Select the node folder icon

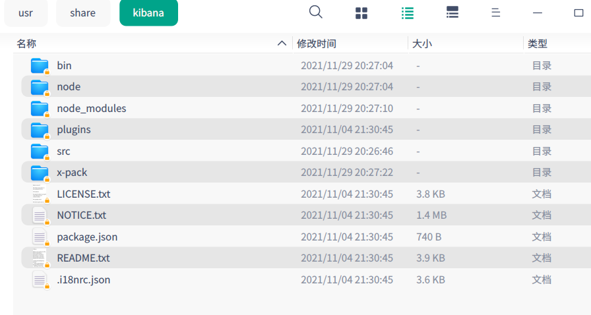(40, 87)
